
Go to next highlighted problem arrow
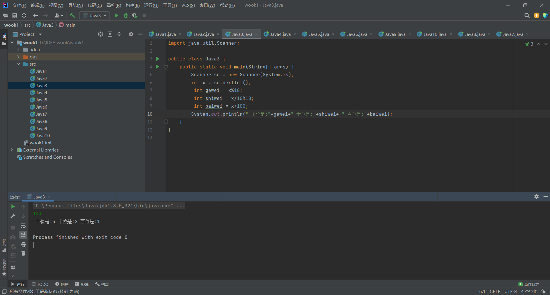pyautogui.click(x=546, y=44)
